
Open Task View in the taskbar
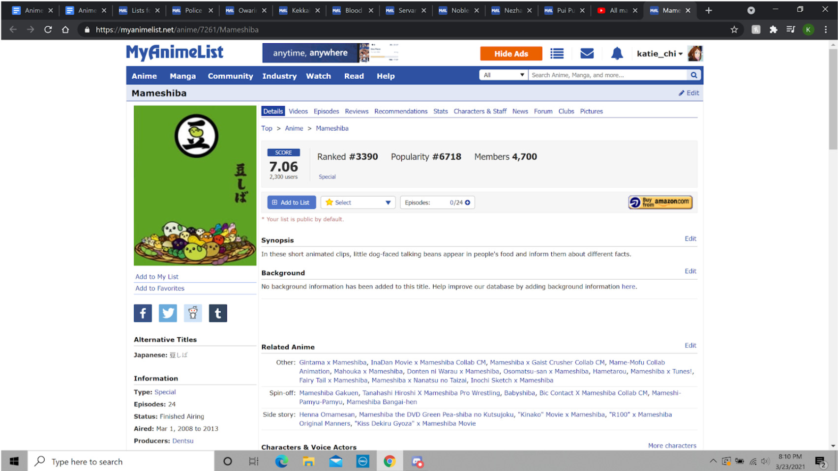coord(254,461)
